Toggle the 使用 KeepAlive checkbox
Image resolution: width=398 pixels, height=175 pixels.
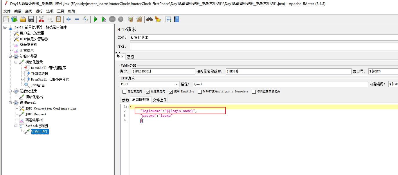(x=171, y=92)
